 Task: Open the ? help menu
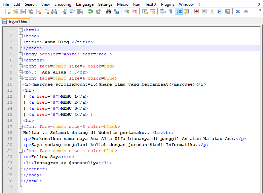pyautogui.click(x=199, y=4)
